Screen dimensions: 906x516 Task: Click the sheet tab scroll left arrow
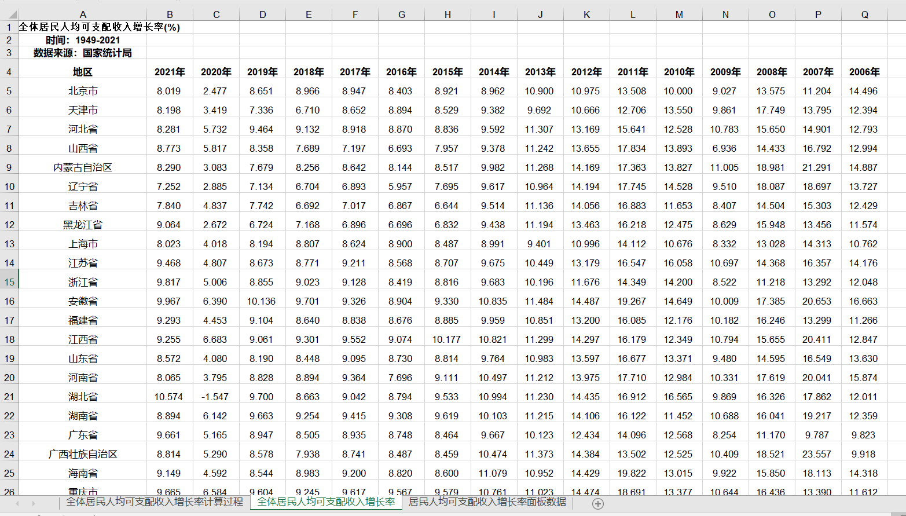[17, 503]
